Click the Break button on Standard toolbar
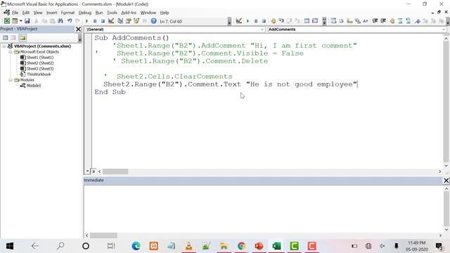The image size is (450, 253). click(x=95, y=21)
